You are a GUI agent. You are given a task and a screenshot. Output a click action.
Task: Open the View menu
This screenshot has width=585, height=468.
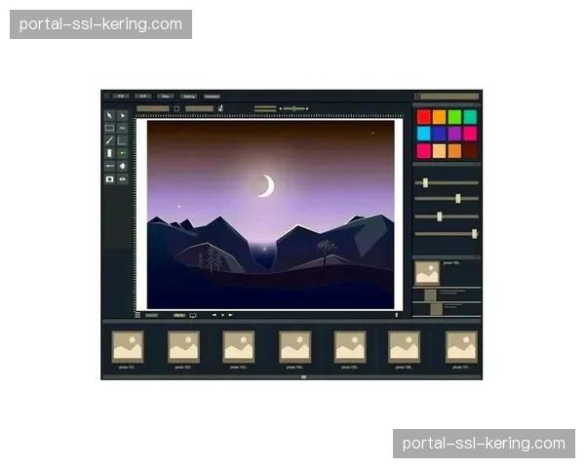click(166, 97)
